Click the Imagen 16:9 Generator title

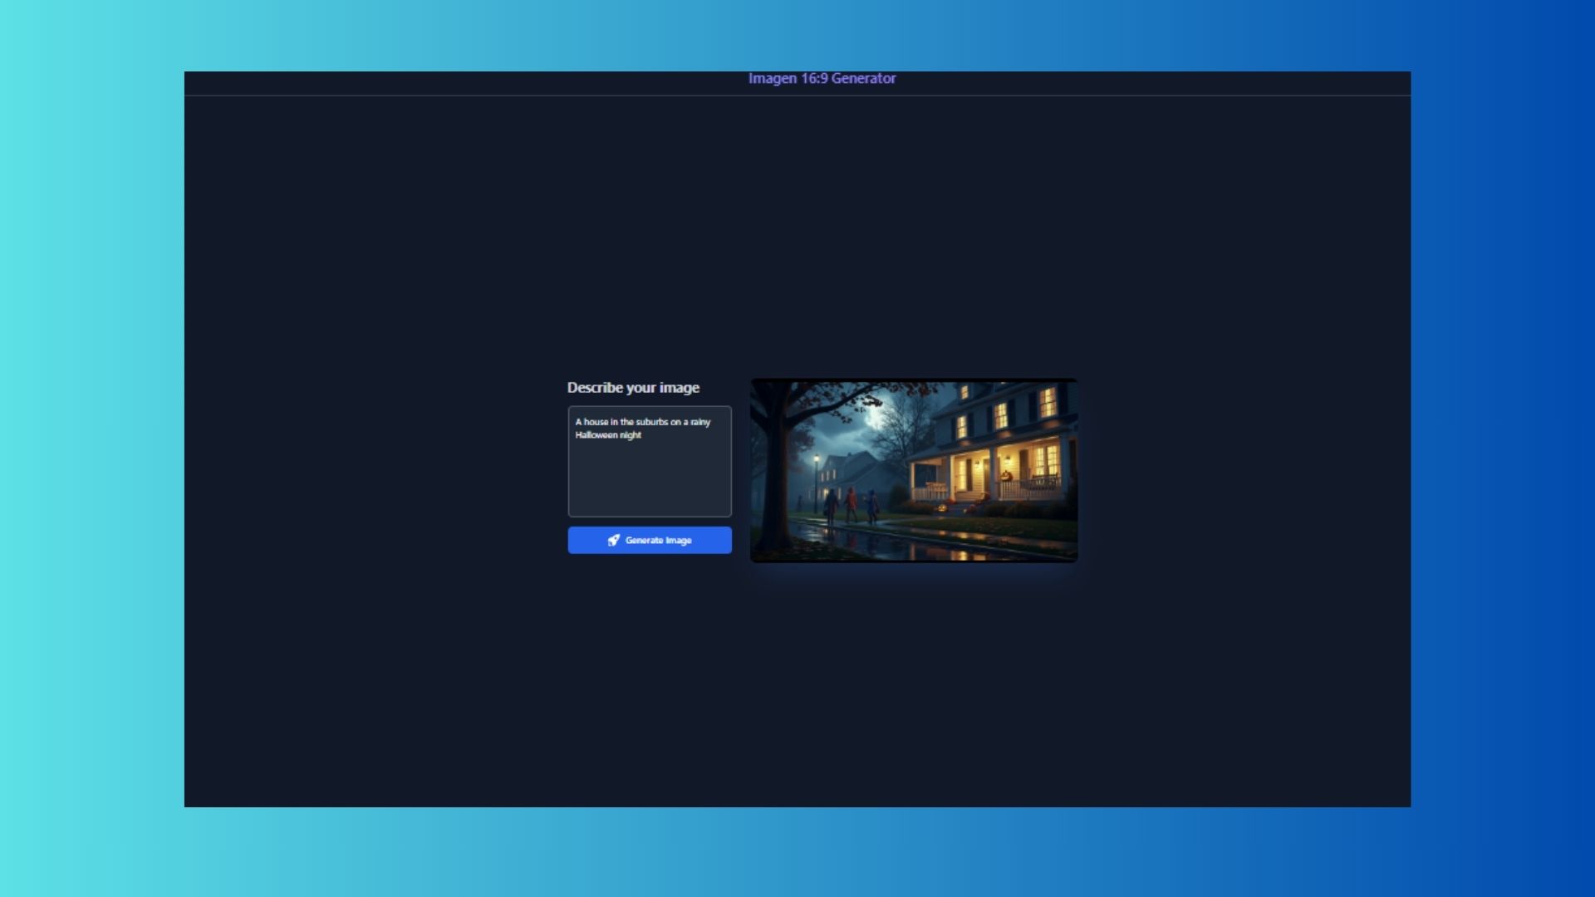(822, 78)
